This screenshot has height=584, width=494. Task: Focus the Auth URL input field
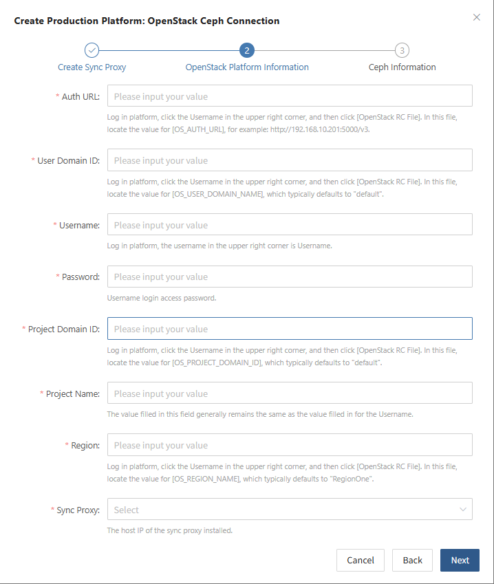(290, 96)
